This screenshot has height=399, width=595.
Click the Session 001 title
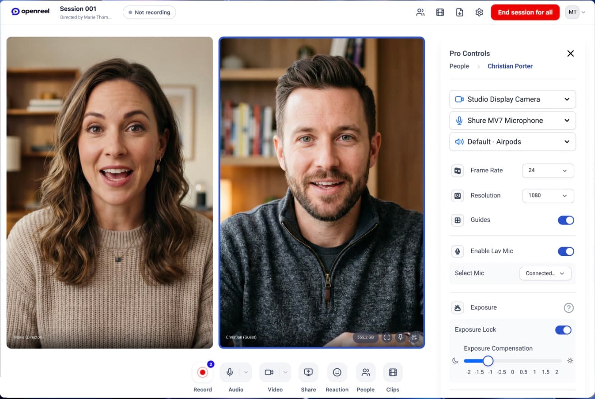[78, 9]
